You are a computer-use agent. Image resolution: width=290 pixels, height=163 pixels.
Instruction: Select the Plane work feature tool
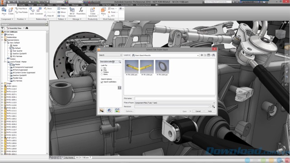point(104,11)
